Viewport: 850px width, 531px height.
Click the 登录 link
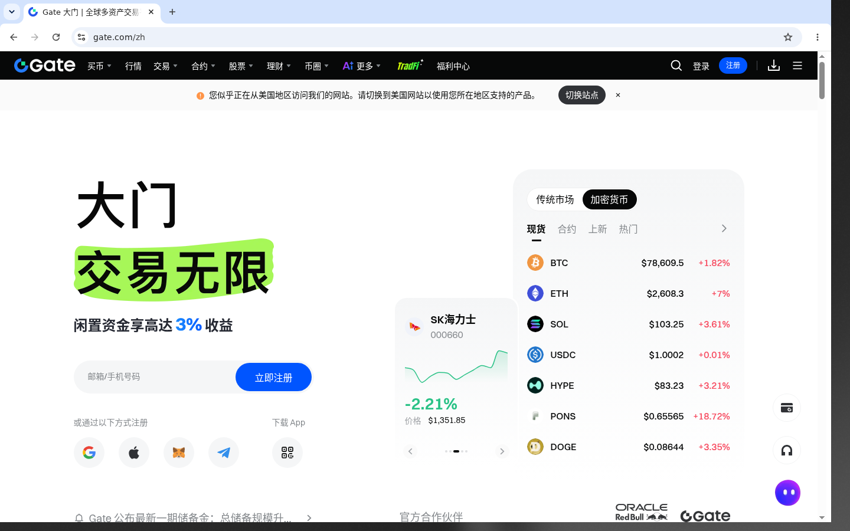(x=701, y=66)
